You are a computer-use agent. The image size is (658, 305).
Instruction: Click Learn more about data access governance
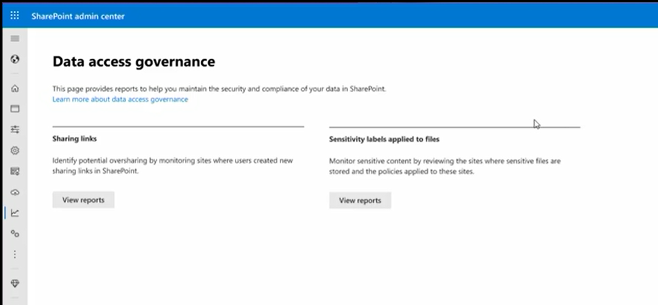pos(120,100)
